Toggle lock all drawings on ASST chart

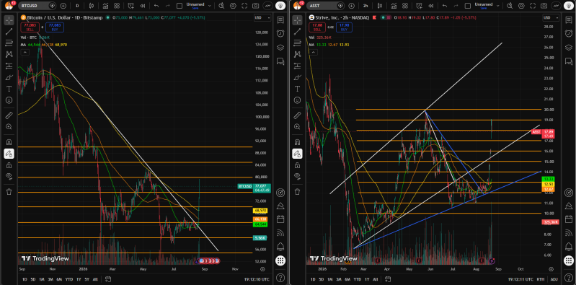[297, 165]
